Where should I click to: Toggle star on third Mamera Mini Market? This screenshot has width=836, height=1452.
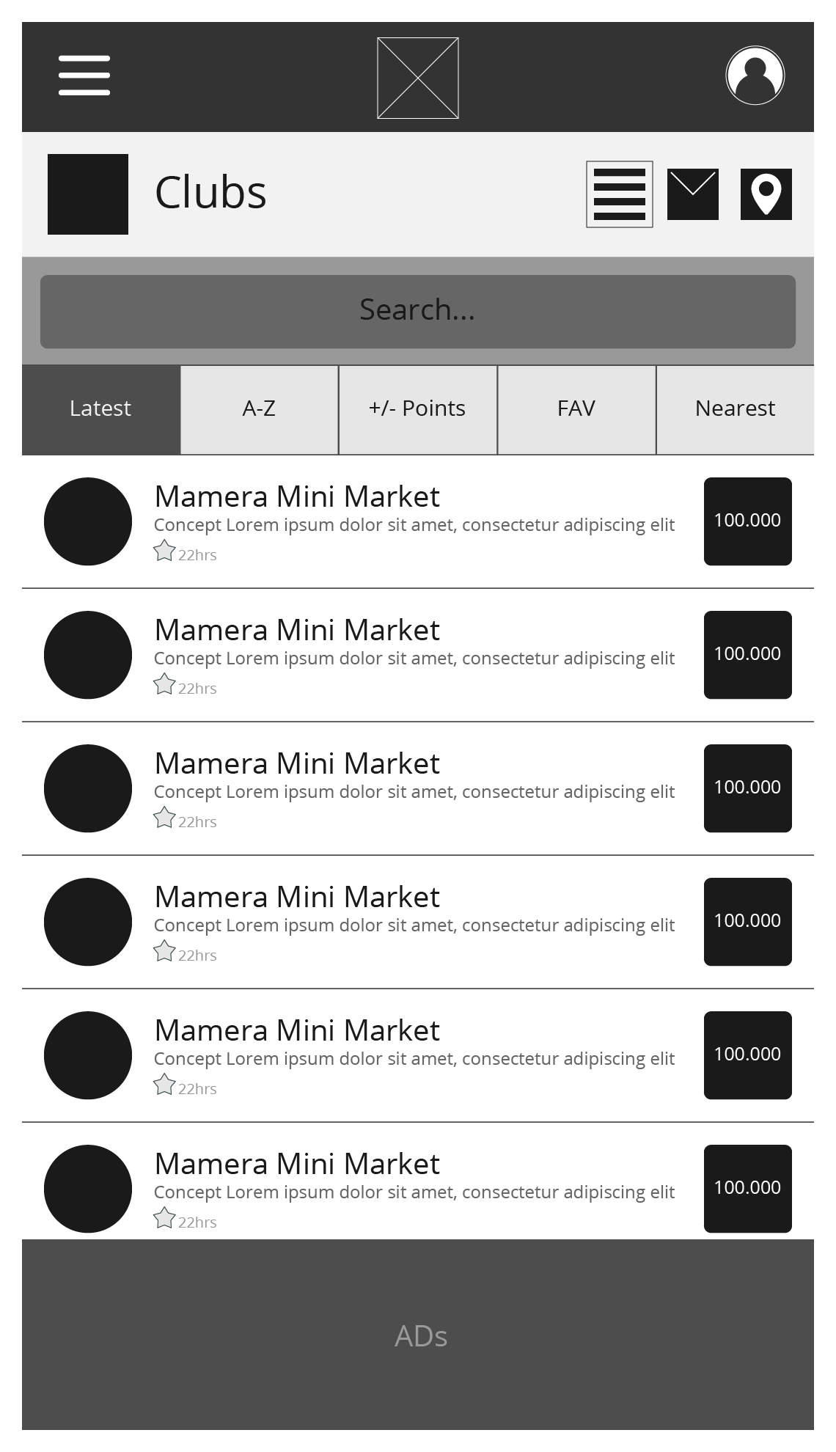click(164, 818)
